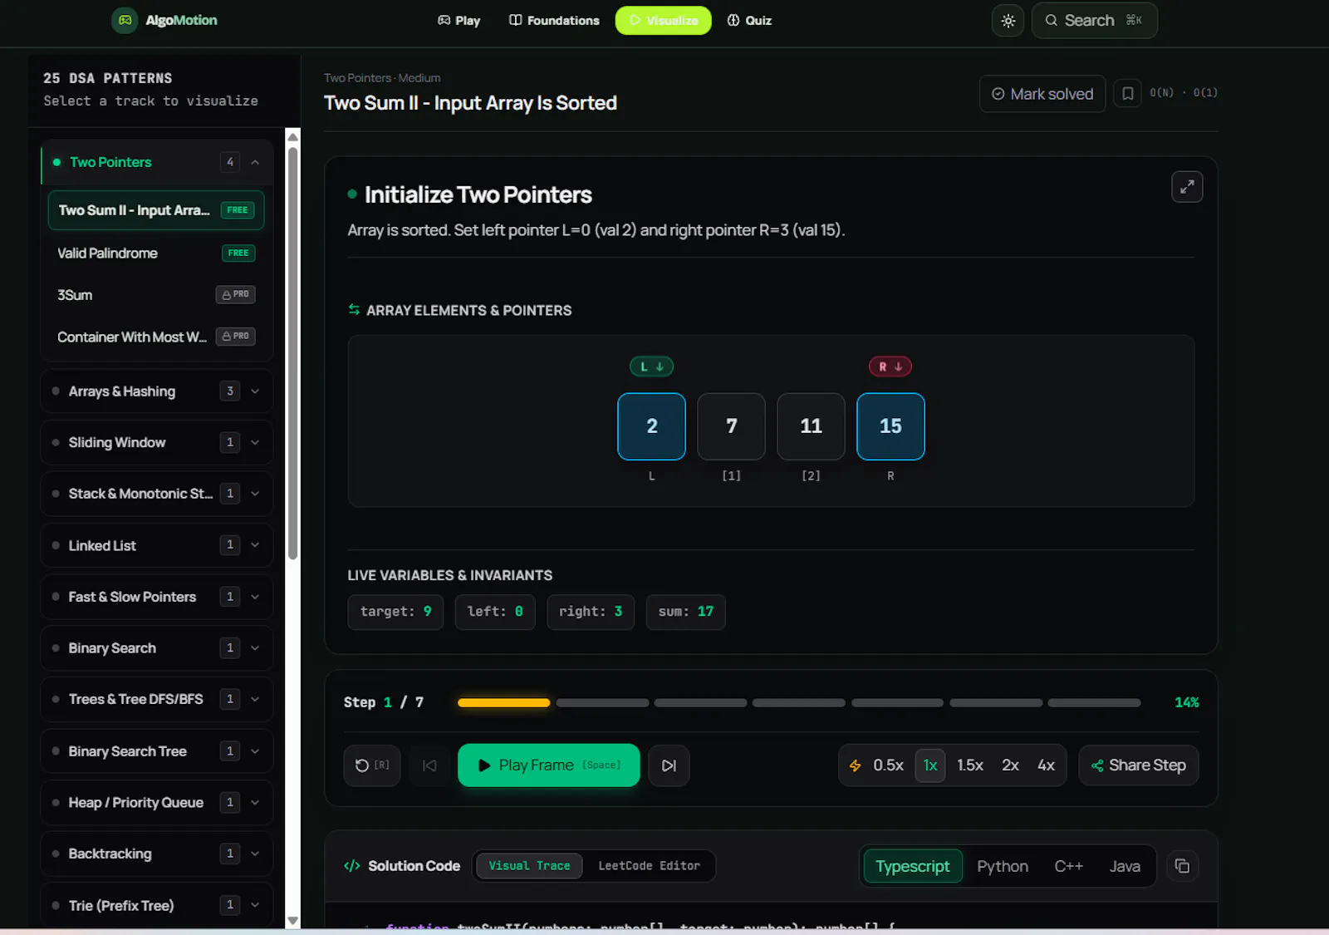
Task: Expand the Binary Search Tree track
Action: click(x=156, y=751)
